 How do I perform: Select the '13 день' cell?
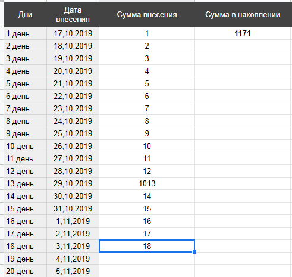[x=25, y=183]
